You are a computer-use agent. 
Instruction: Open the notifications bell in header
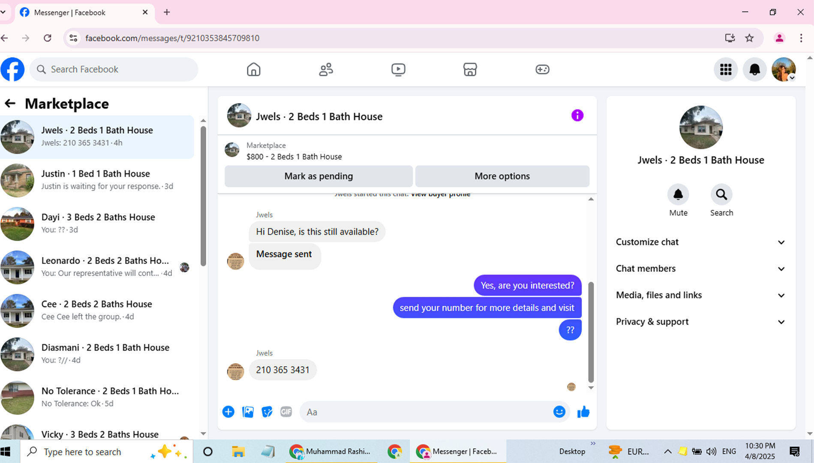[x=754, y=69]
